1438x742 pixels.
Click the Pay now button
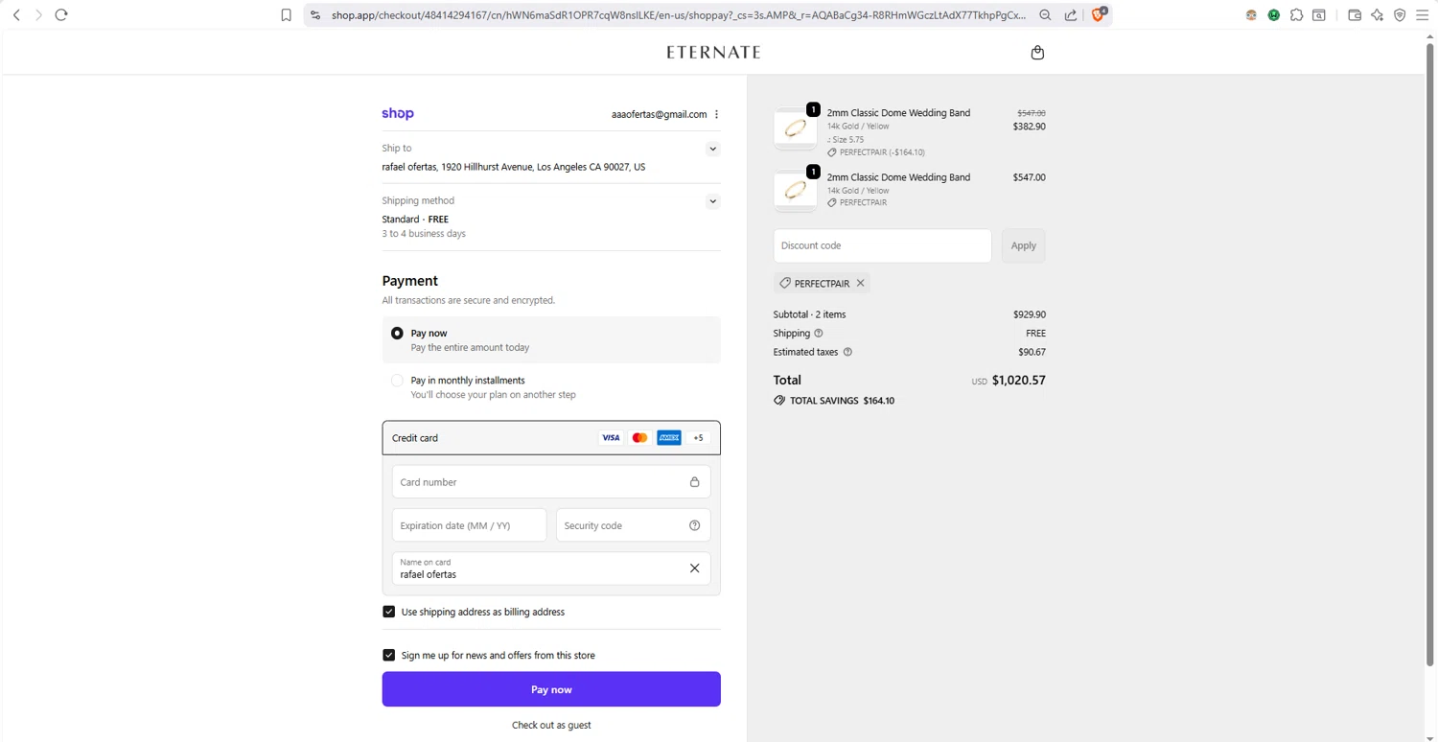(x=551, y=689)
